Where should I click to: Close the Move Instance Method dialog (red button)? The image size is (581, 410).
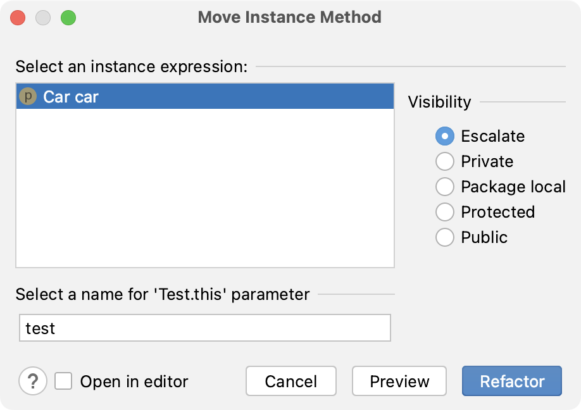pyautogui.click(x=18, y=18)
